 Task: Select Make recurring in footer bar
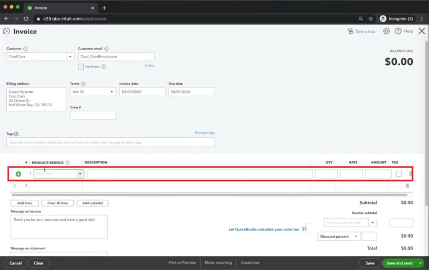coord(218,263)
